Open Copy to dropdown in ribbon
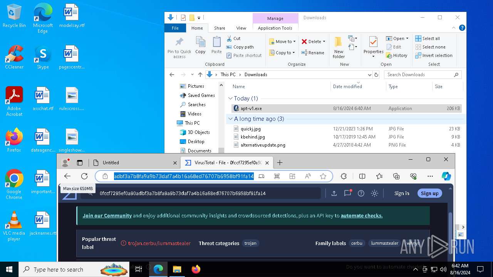Viewport: 493px width, 277px height. point(282,53)
